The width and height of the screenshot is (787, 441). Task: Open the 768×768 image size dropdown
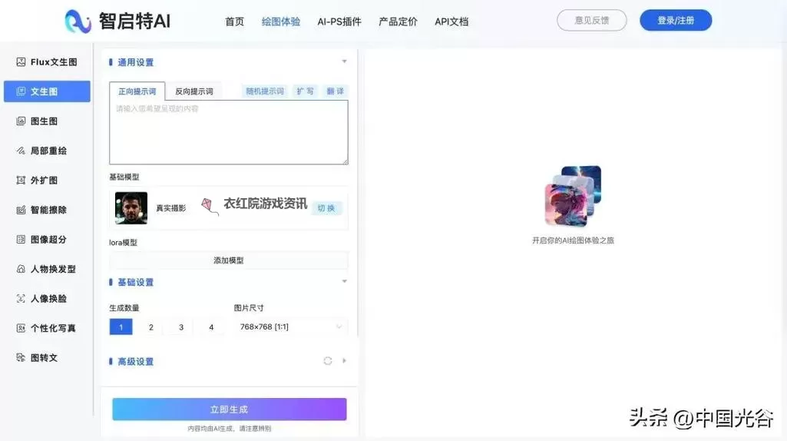pos(290,327)
